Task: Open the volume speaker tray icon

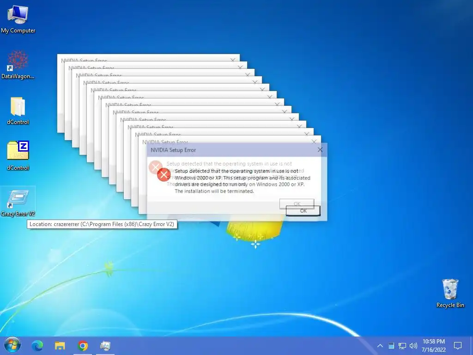Action: point(413,346)
